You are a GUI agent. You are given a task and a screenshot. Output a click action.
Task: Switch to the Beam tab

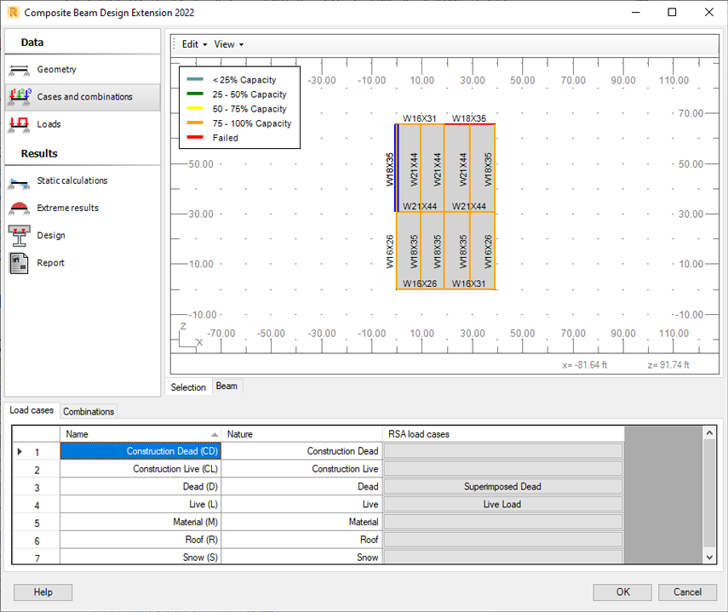point(226,386)
